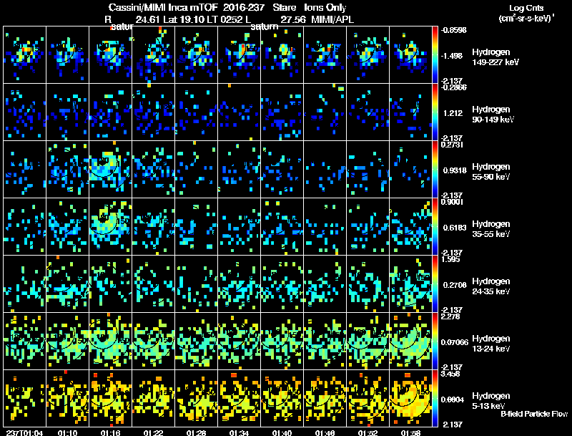Click the color bar beside Hydrogen 35-55 keV
572x436 pixels.
pyautogui.click(x=435, y=226)
